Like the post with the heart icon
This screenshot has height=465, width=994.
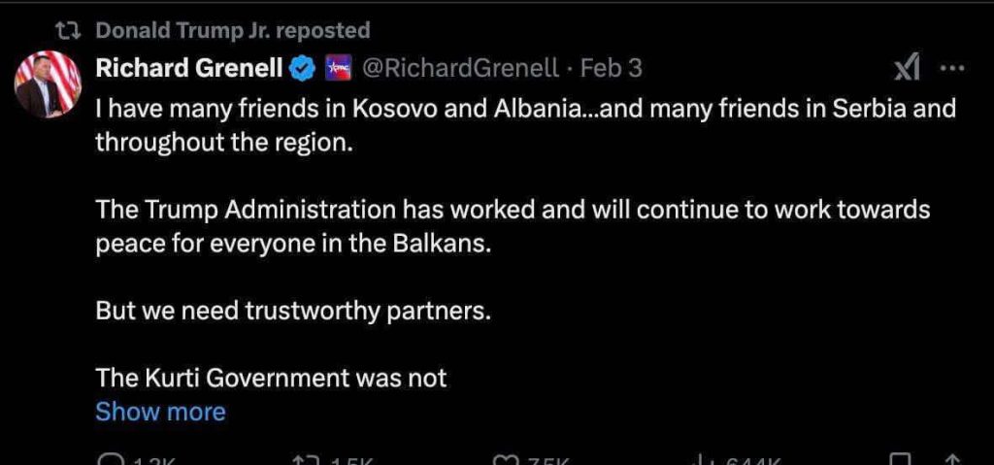click(x=504, y=459)
